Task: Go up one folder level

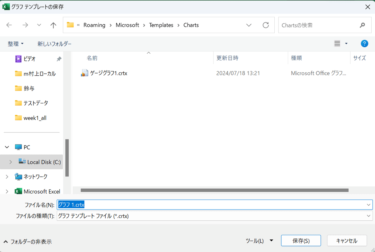Action: click(53, 25)
